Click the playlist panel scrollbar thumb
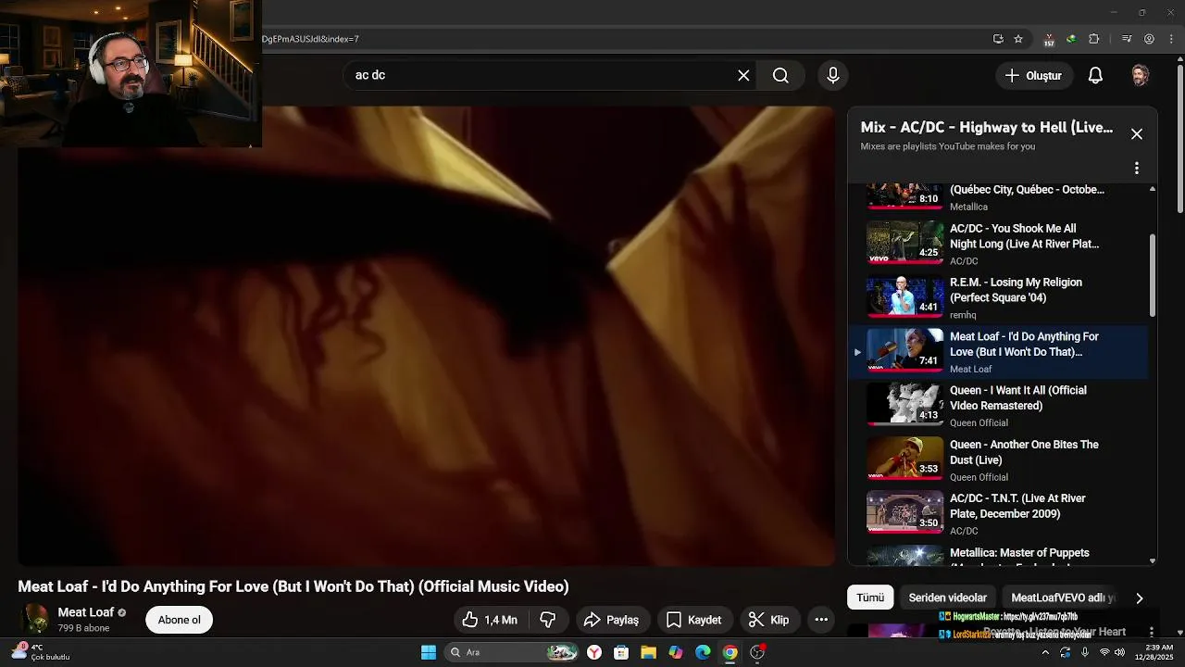This screenshot has width=1185, height=667. (x=1153, y=274)
